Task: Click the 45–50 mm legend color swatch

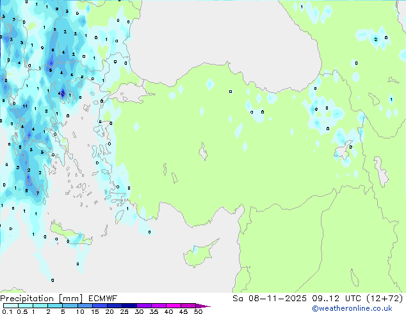Action: pyautogui.click(x=188, y=306)
